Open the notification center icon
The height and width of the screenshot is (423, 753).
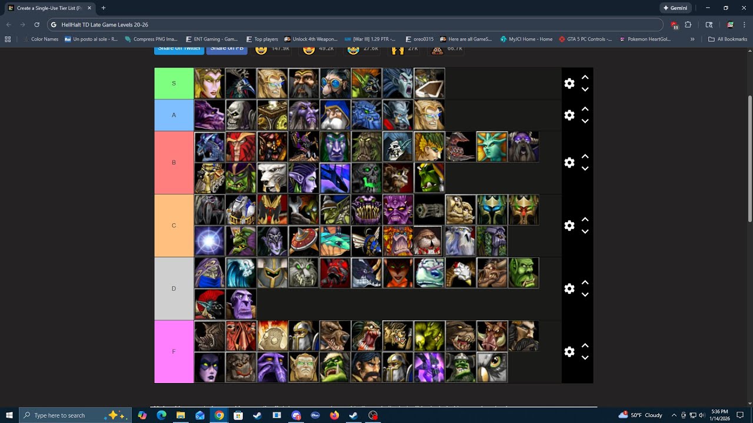740,415
